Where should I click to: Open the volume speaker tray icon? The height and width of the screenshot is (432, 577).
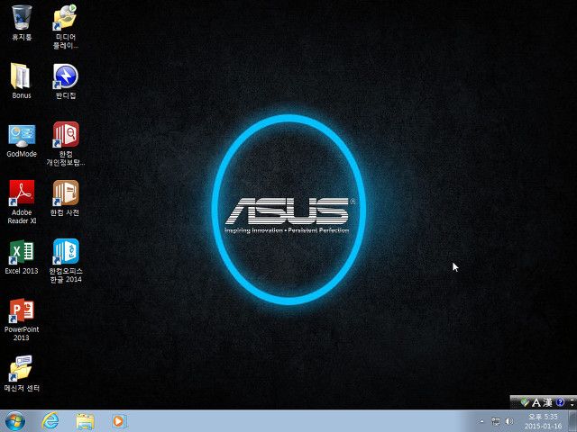(x=509, y=421)
